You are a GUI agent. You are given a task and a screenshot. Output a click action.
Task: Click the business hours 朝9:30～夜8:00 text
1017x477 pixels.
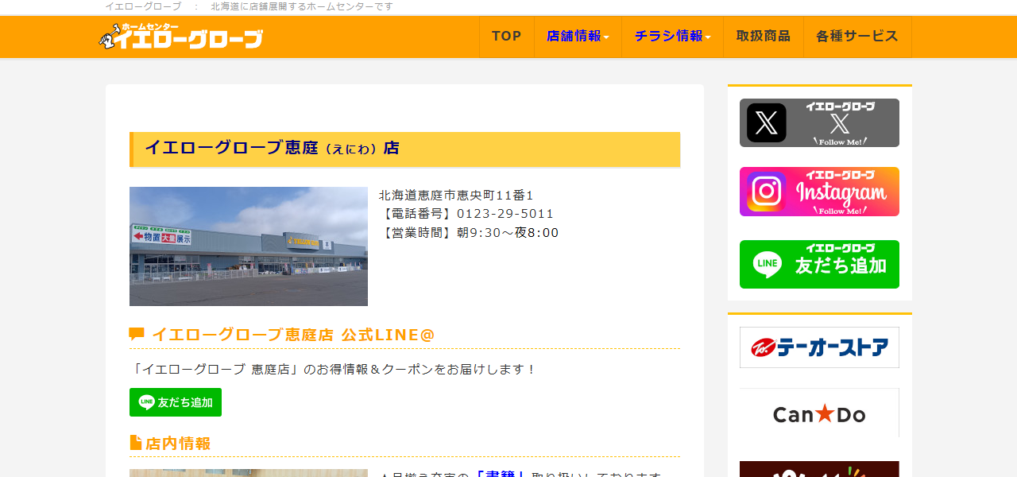pos(508,233)
